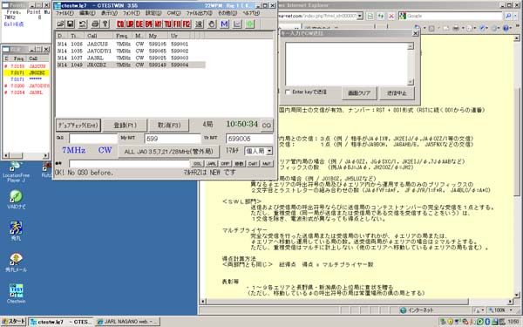Image resolution: width=523 pixels, height=327 pixels.
Task: Click the red UR toolbar icon
Action: tap(130, 24)
